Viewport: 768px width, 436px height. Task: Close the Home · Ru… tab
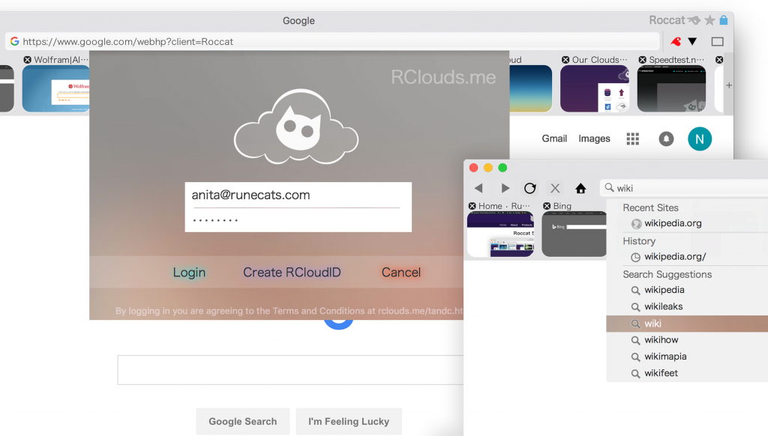[472, 206]
